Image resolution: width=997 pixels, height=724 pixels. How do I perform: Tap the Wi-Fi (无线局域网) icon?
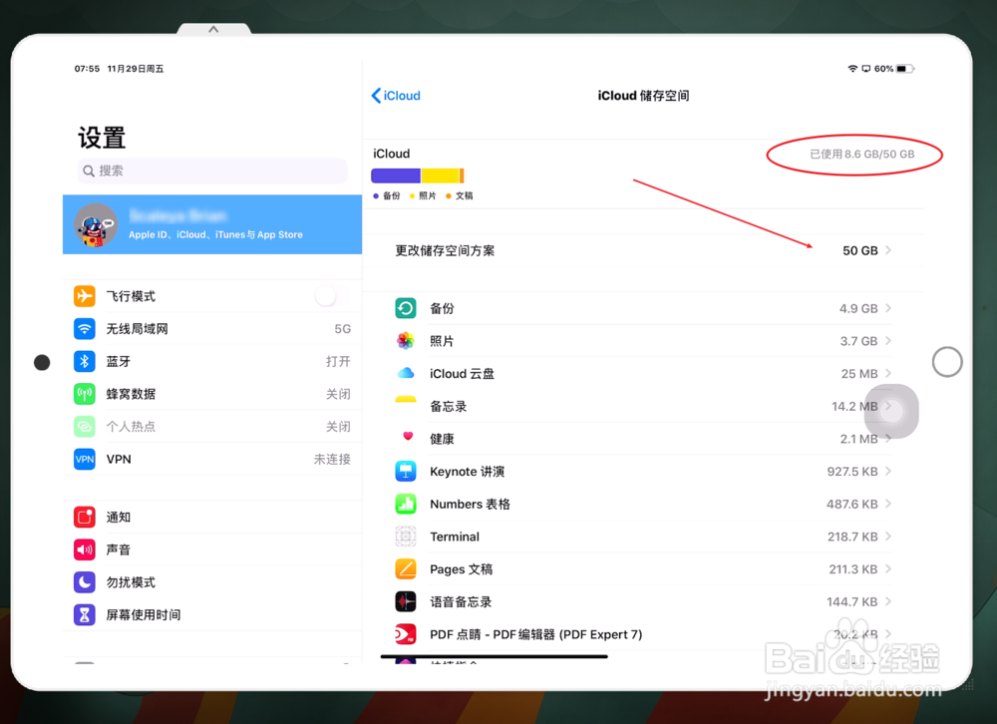point(85,328)
